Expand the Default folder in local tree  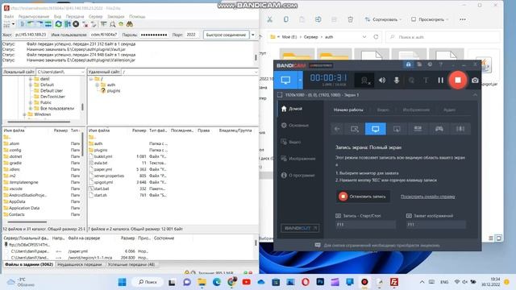(x=31, y=85)
